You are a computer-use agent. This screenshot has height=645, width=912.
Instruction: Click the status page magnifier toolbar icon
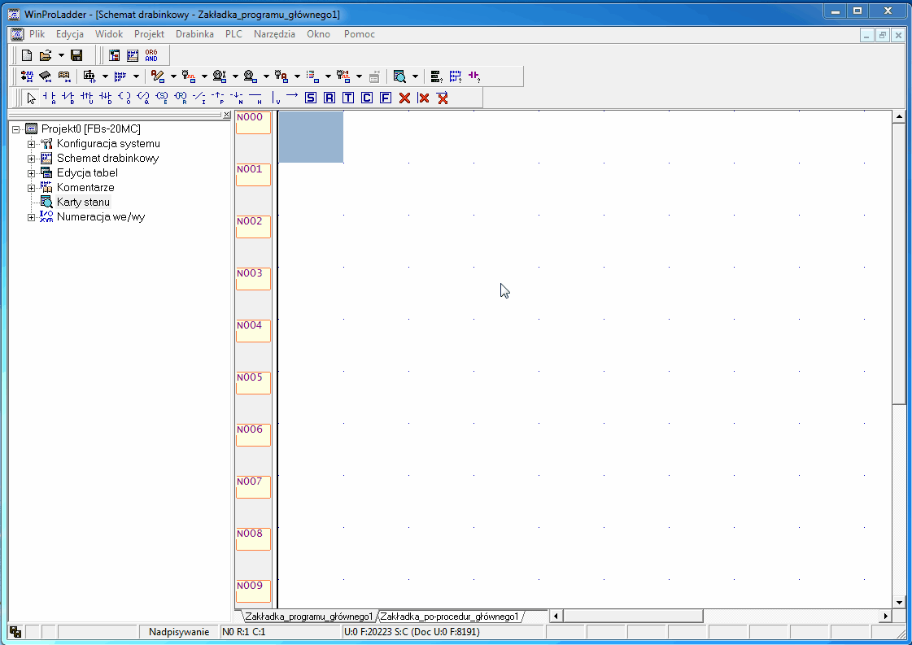tap(399, 76)
